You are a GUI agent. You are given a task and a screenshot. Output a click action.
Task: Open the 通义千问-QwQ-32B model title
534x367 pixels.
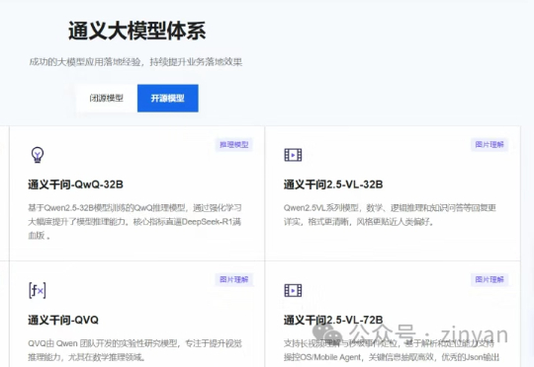click(75, 184)
